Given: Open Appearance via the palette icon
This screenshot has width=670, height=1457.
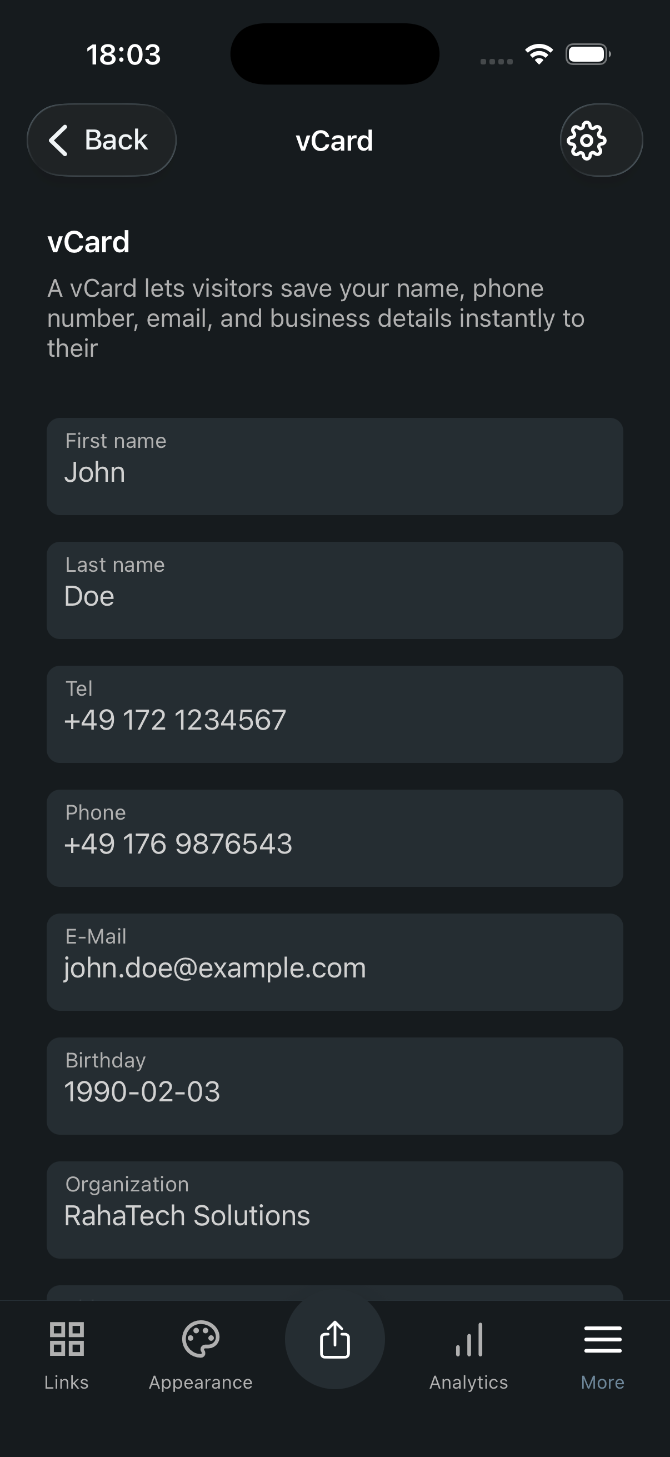Looking at the screenshot, I should 201,1339.
